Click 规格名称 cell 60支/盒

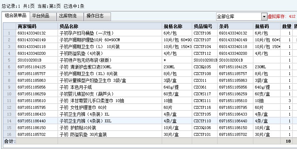(177, 94)
